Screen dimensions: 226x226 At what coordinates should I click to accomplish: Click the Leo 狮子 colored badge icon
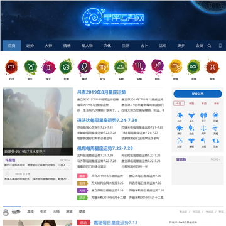point(85,67)
